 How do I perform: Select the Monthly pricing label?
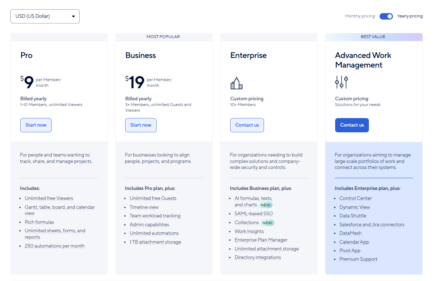click(360, 16)
